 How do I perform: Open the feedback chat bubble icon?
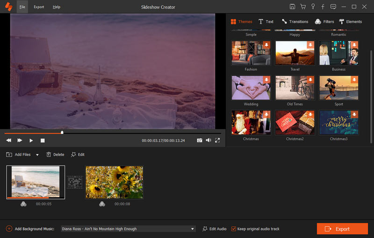click(x=333, y=7)
